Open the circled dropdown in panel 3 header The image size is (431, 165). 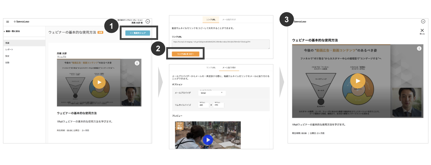click(423, 21)
